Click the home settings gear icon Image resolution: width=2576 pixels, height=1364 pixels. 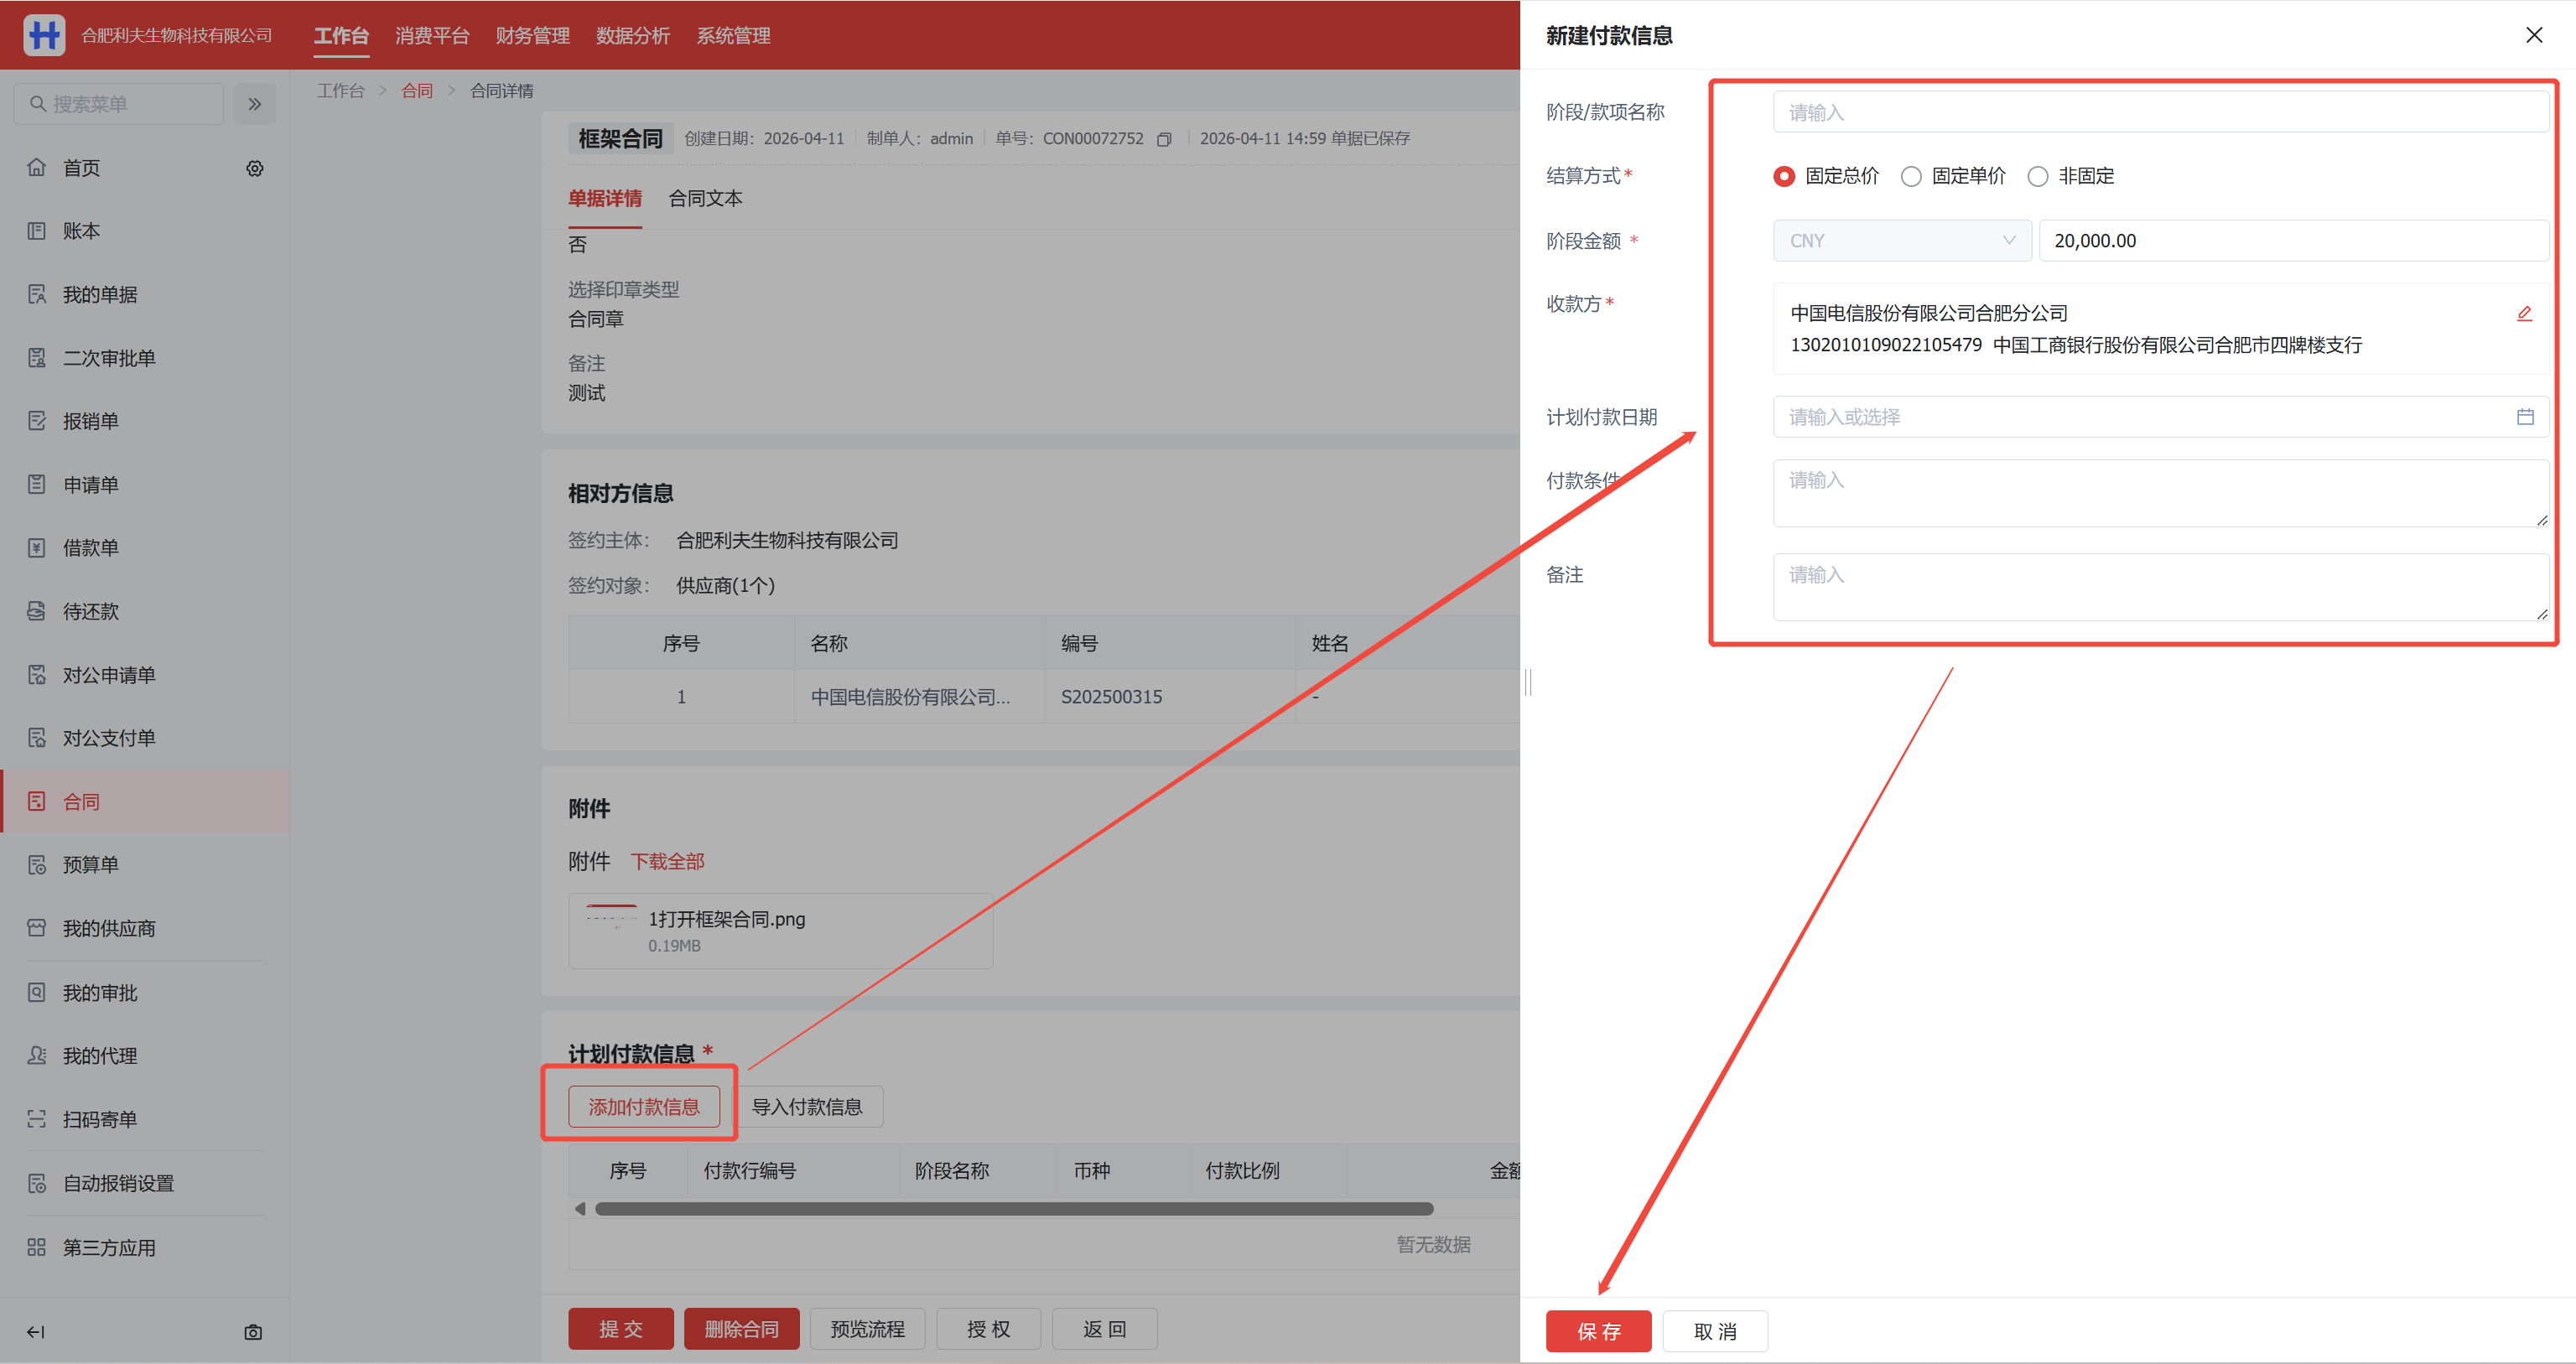(255, 168)
